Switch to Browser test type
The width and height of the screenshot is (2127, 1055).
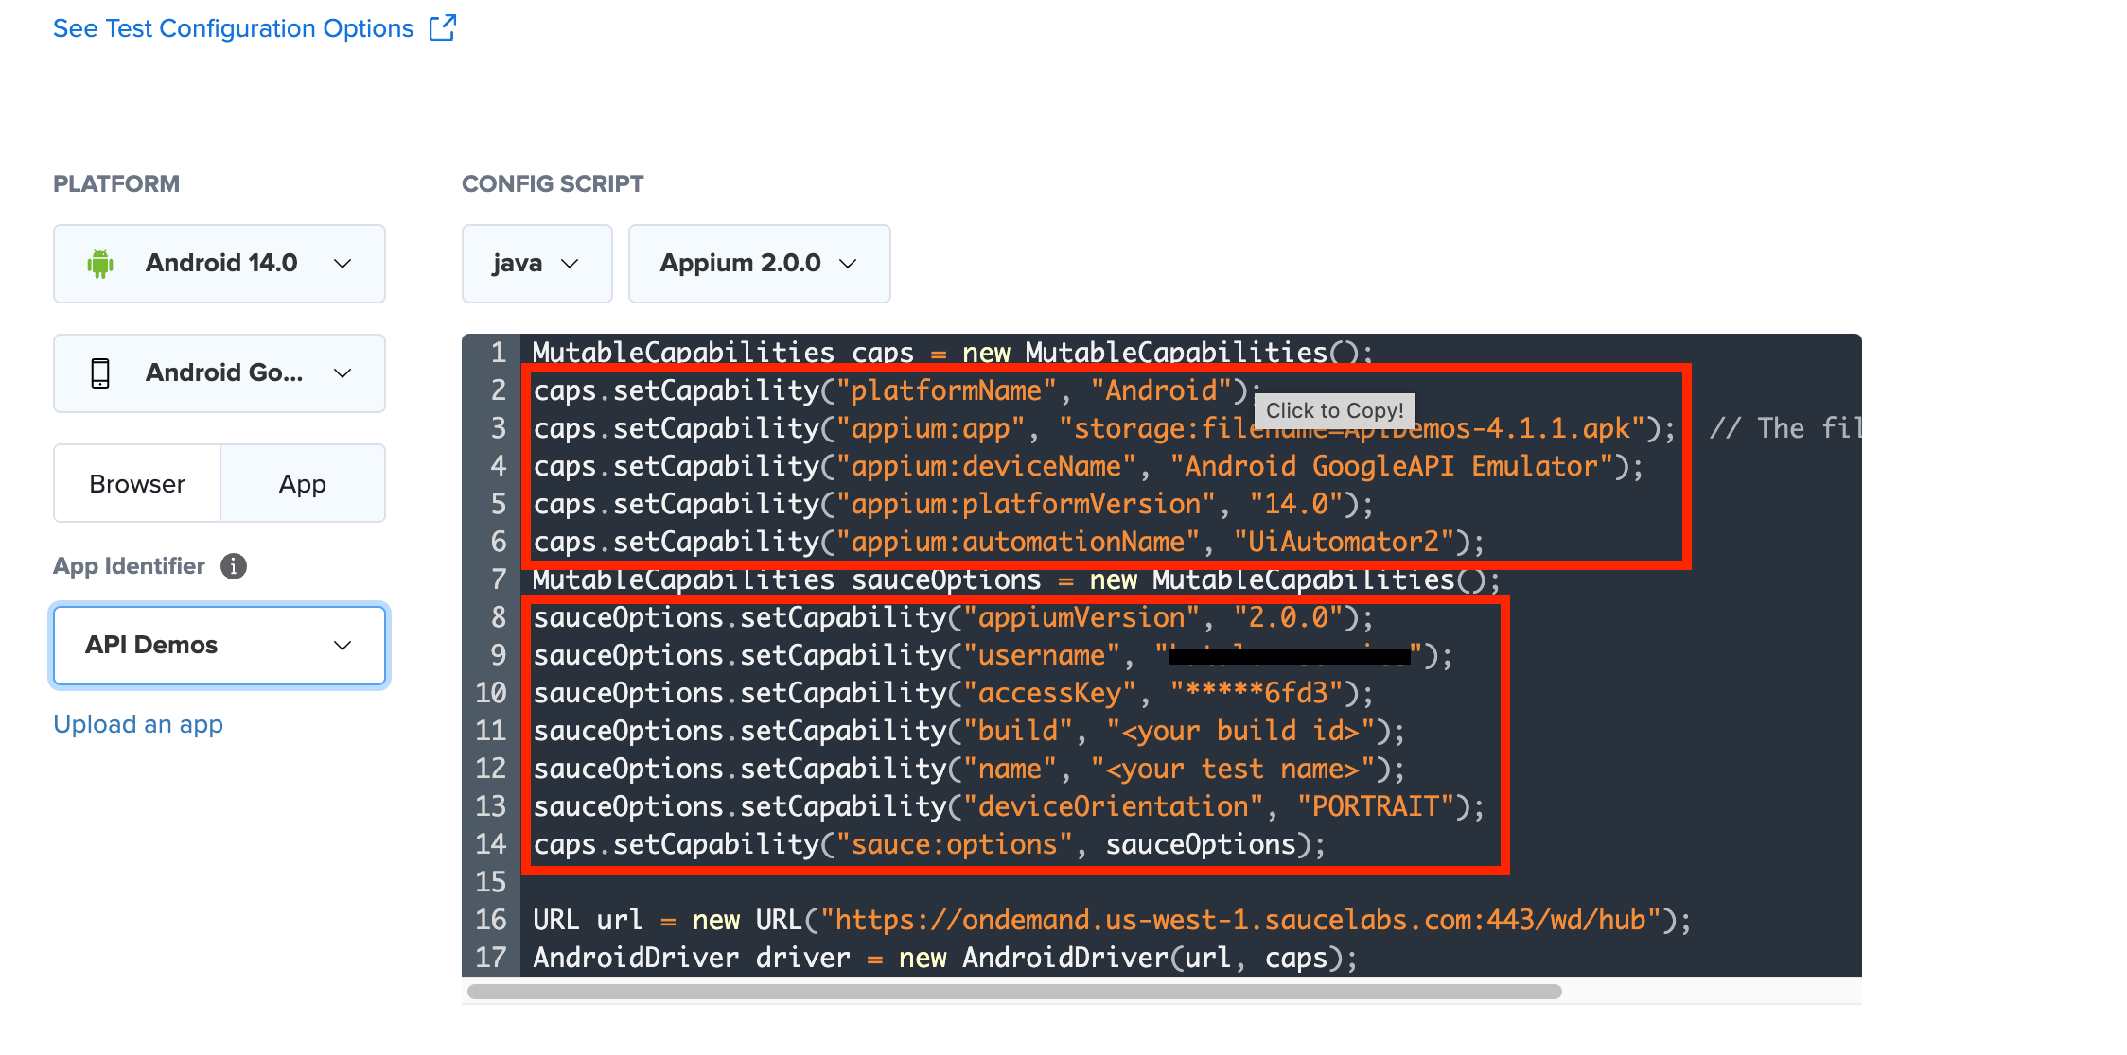[137, 484]
